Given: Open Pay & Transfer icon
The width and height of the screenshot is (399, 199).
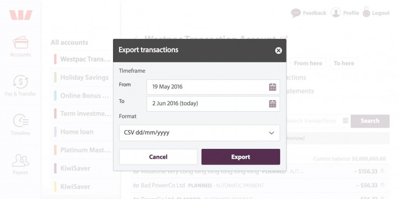Looking at the screenshot, I should (x=21, y=82).
